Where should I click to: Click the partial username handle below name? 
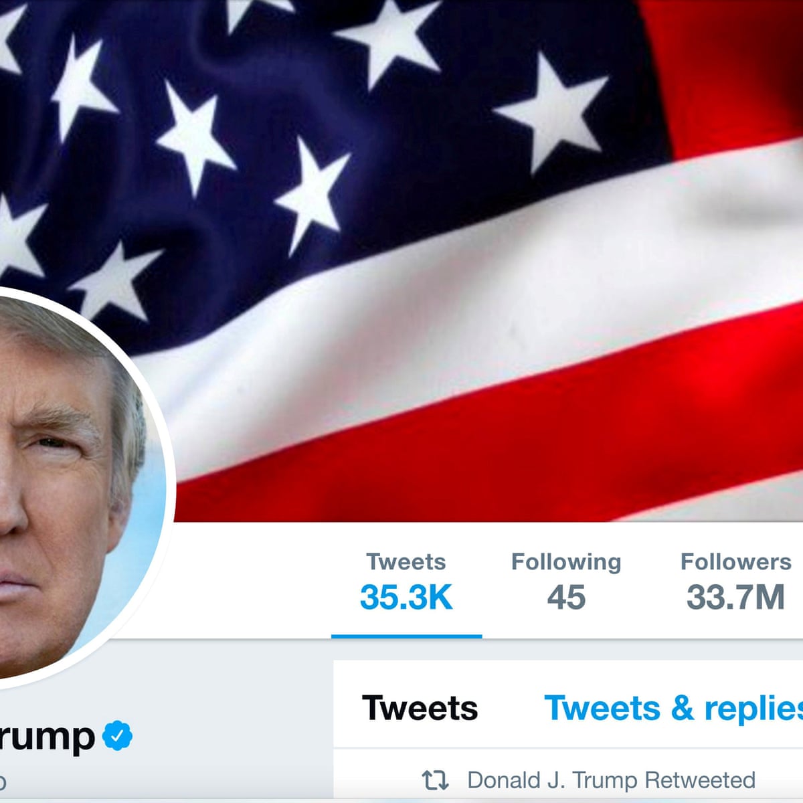coord(3,782)
